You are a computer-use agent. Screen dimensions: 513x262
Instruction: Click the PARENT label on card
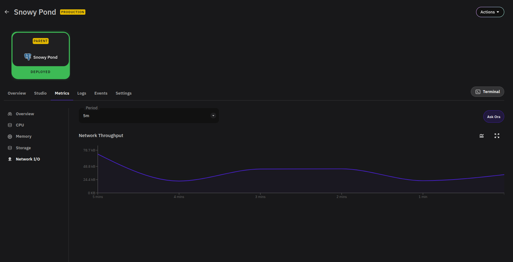click(41, 41)
